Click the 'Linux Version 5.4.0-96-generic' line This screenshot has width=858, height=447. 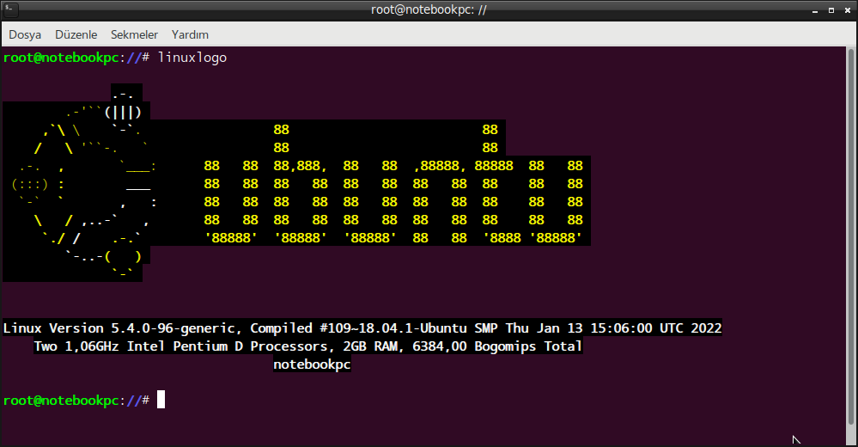tap(362, 328)
